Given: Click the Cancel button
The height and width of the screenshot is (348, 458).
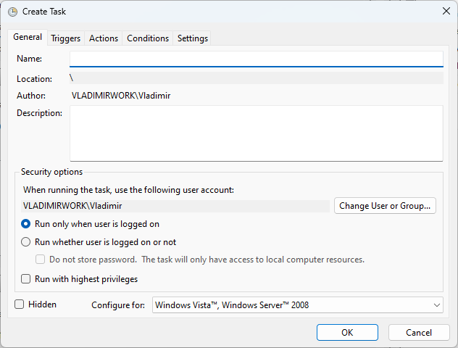Looking at the screenshot, I should pos(419,332).
